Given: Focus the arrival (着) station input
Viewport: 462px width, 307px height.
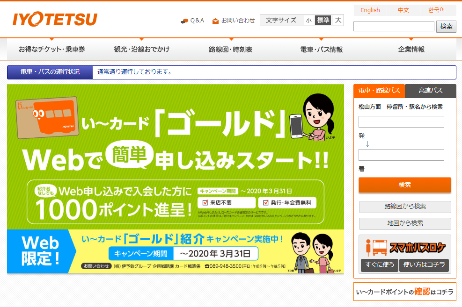Looking at the screenshot, I should point(401,155).
